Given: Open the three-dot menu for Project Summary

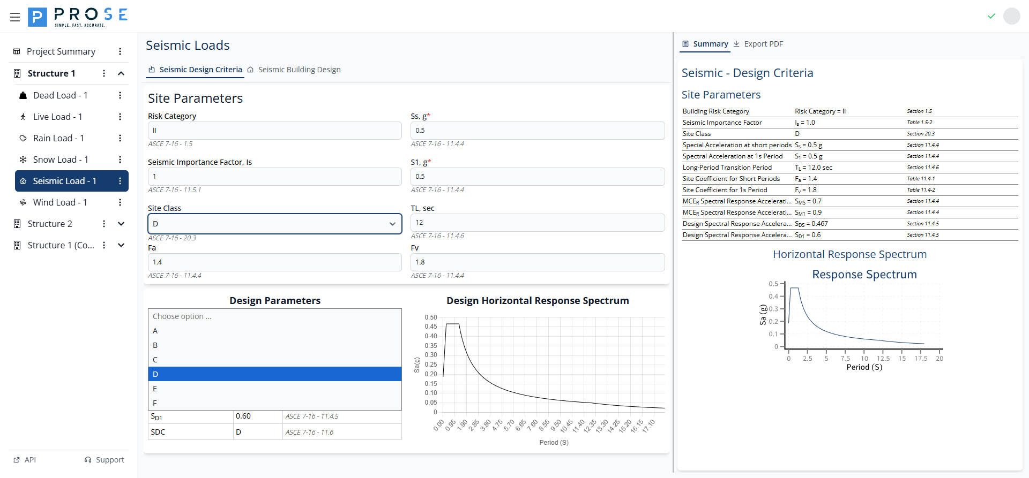Looking at the screenshot, I should pyautogui.click(x=120, y=51).
